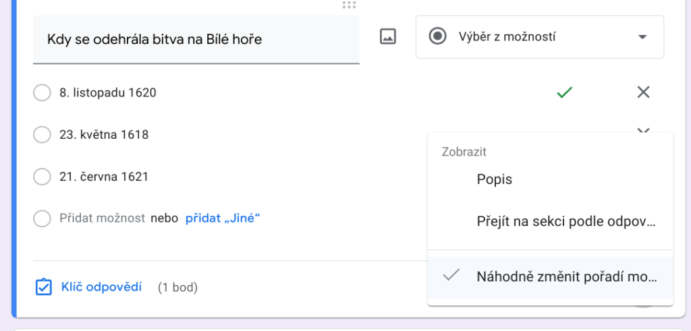
Task: Edit the "23. května 1618" option text
Action: [104, 135]
